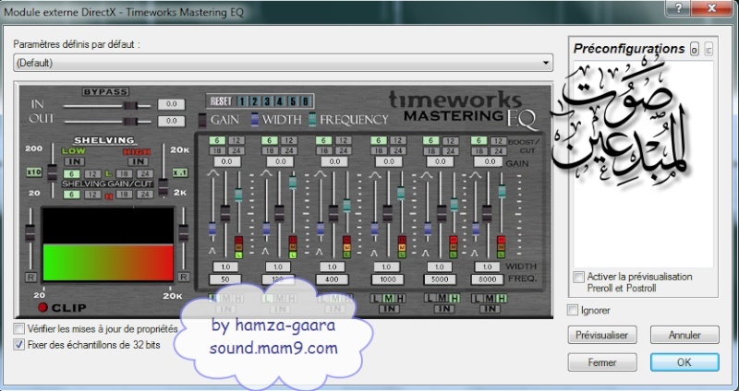Click the narrow bell-curve icon of the 1000 Hz band
This screenshot has height=391, width=739.
pyautogui.click(x=375, y=252)
